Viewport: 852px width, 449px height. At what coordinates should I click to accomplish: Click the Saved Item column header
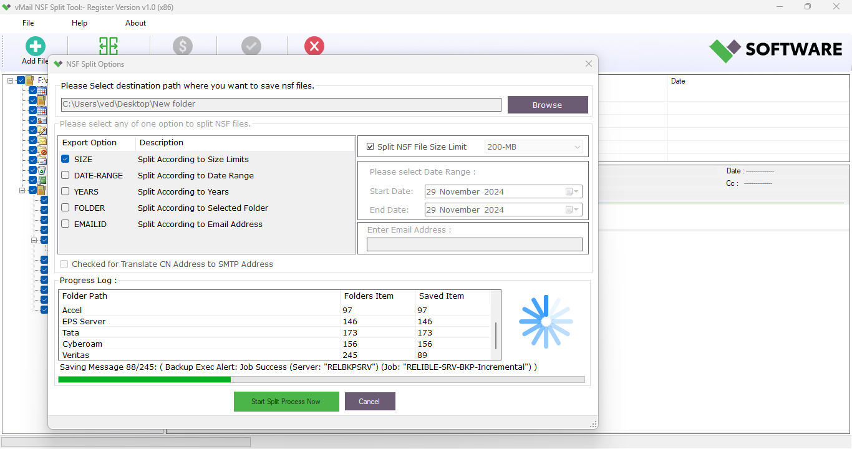(x=452, y=296)
